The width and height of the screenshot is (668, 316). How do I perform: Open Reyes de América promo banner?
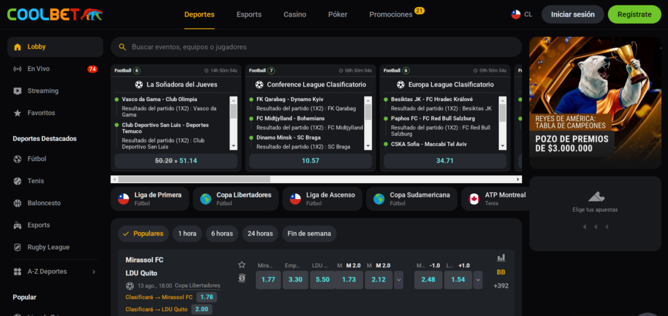595,102
